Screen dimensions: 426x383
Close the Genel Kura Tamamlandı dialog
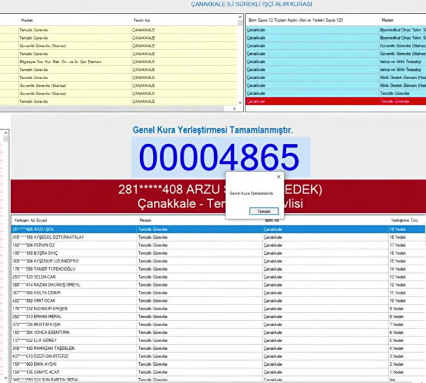(279, 177)
